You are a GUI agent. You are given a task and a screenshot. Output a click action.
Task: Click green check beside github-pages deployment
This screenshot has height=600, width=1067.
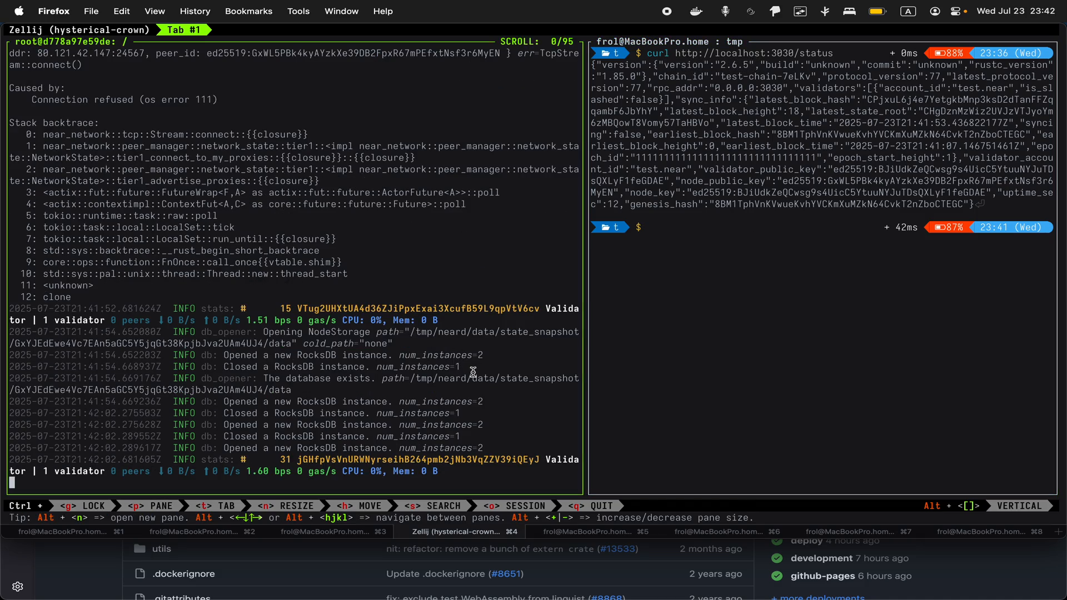[x=777, y=577]
